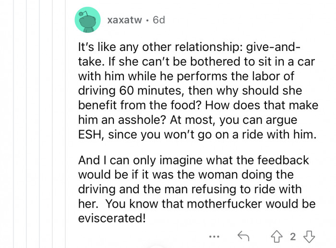Downvote the xaxatw comment
Screen dimensions: 336x248
tap(310, 235)
